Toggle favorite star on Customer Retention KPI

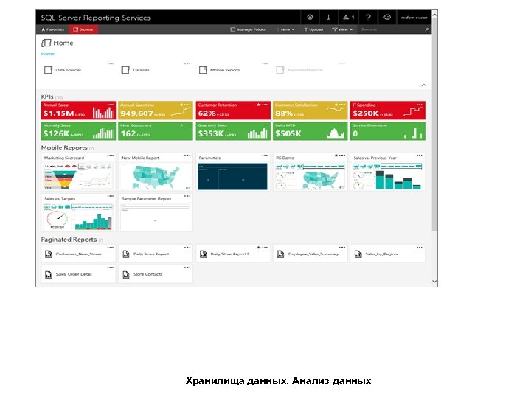[x=259, y=105]
